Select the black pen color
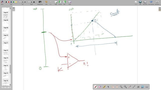Viewport: 161px width, 90px height. 6,2
